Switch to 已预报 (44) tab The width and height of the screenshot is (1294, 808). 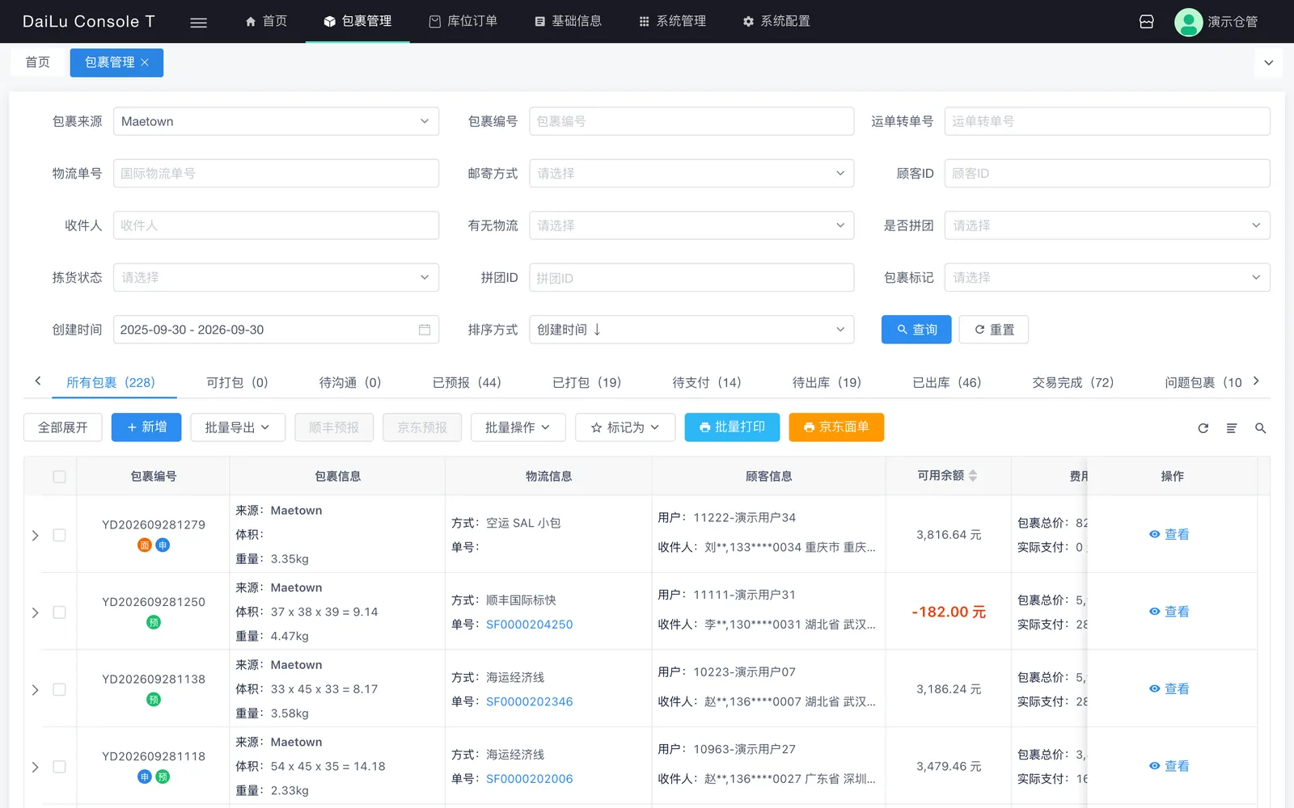(467, 382)
